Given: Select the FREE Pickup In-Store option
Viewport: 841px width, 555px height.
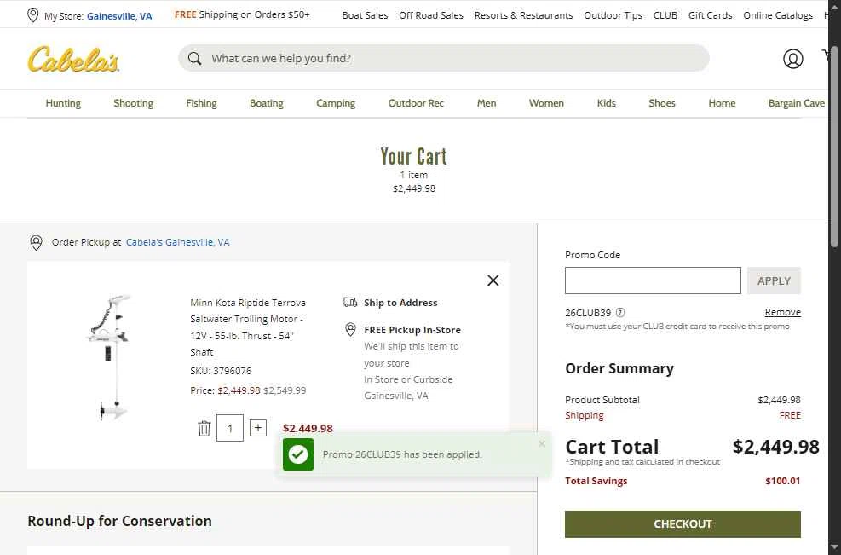Looking at the screenshot, I should [x=412, y=330].
